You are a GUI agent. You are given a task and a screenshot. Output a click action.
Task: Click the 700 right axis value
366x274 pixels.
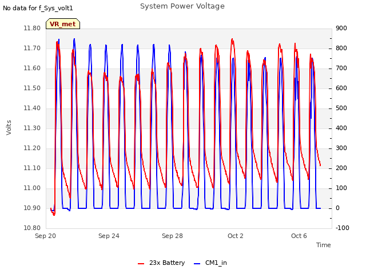(341, 68)
